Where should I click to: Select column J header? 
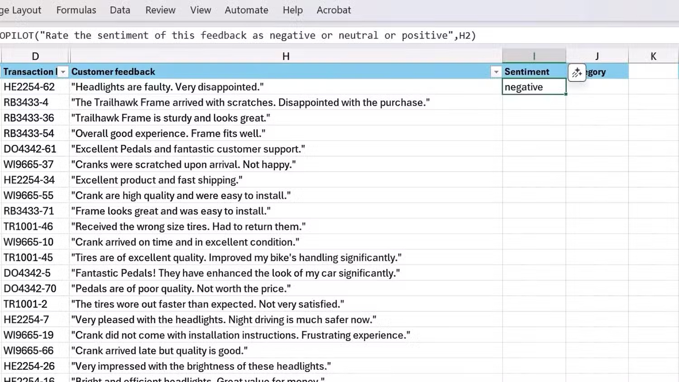click(x=597, y=56)
